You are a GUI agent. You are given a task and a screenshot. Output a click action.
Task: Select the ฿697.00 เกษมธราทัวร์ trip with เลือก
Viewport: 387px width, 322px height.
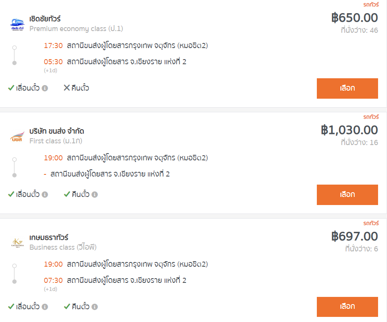[x=347, y=307]
